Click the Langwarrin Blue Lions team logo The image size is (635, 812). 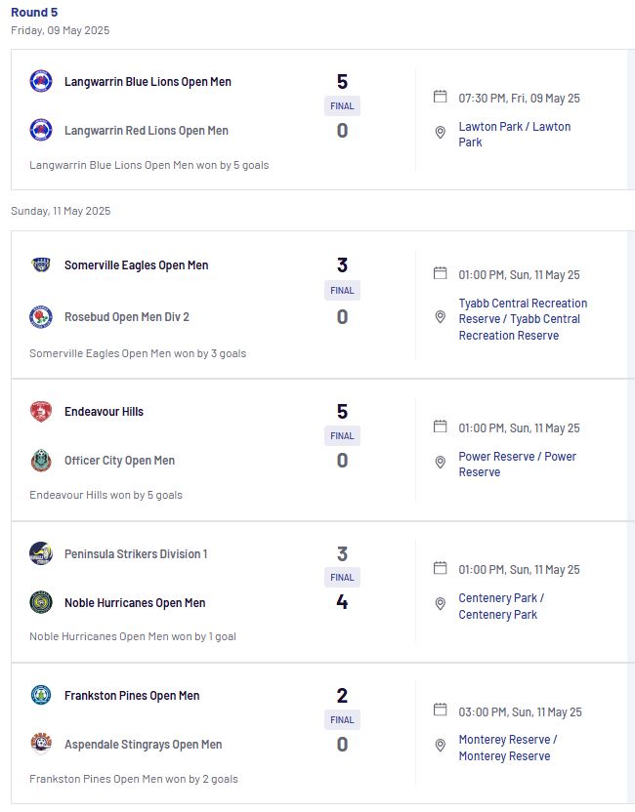click(41, 81)
